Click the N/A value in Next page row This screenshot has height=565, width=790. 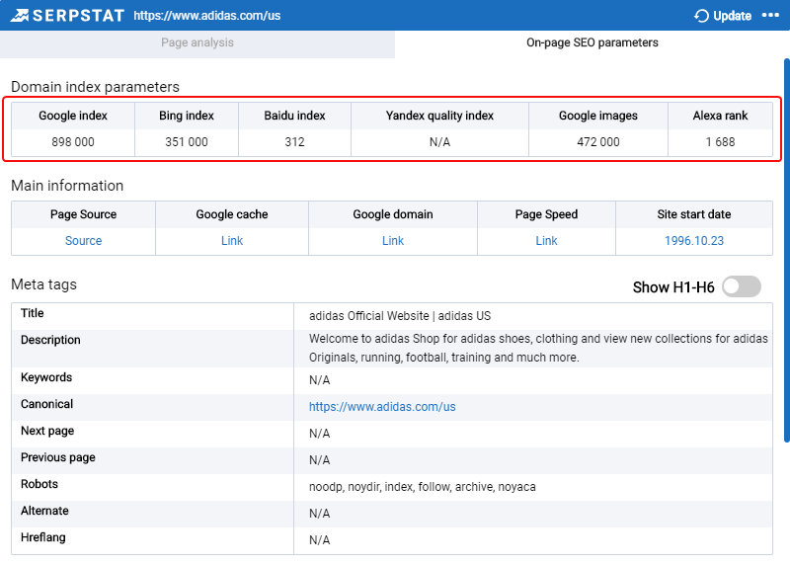(319, 434)
